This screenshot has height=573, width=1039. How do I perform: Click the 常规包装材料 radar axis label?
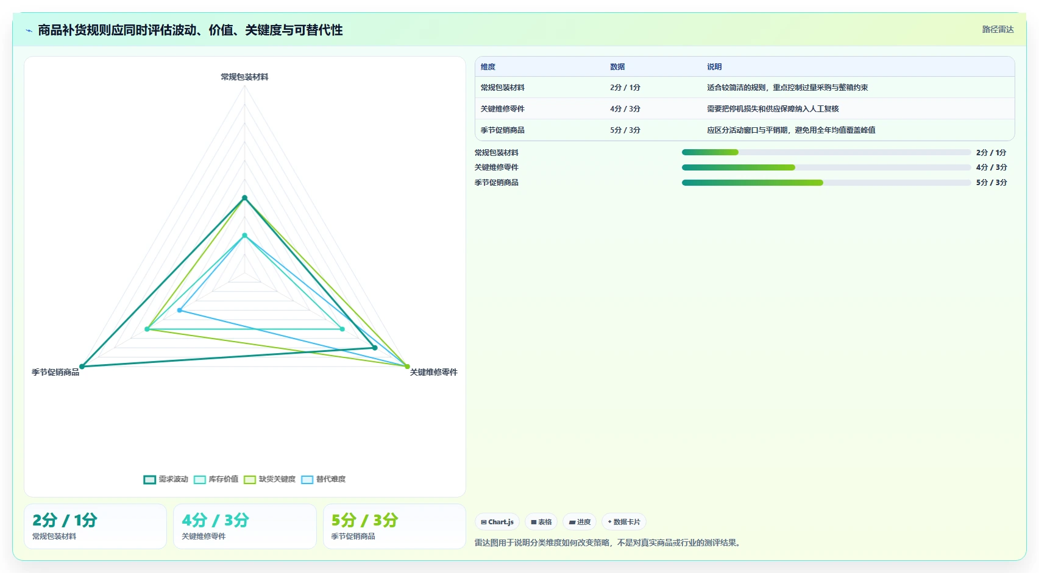(244, 77)
